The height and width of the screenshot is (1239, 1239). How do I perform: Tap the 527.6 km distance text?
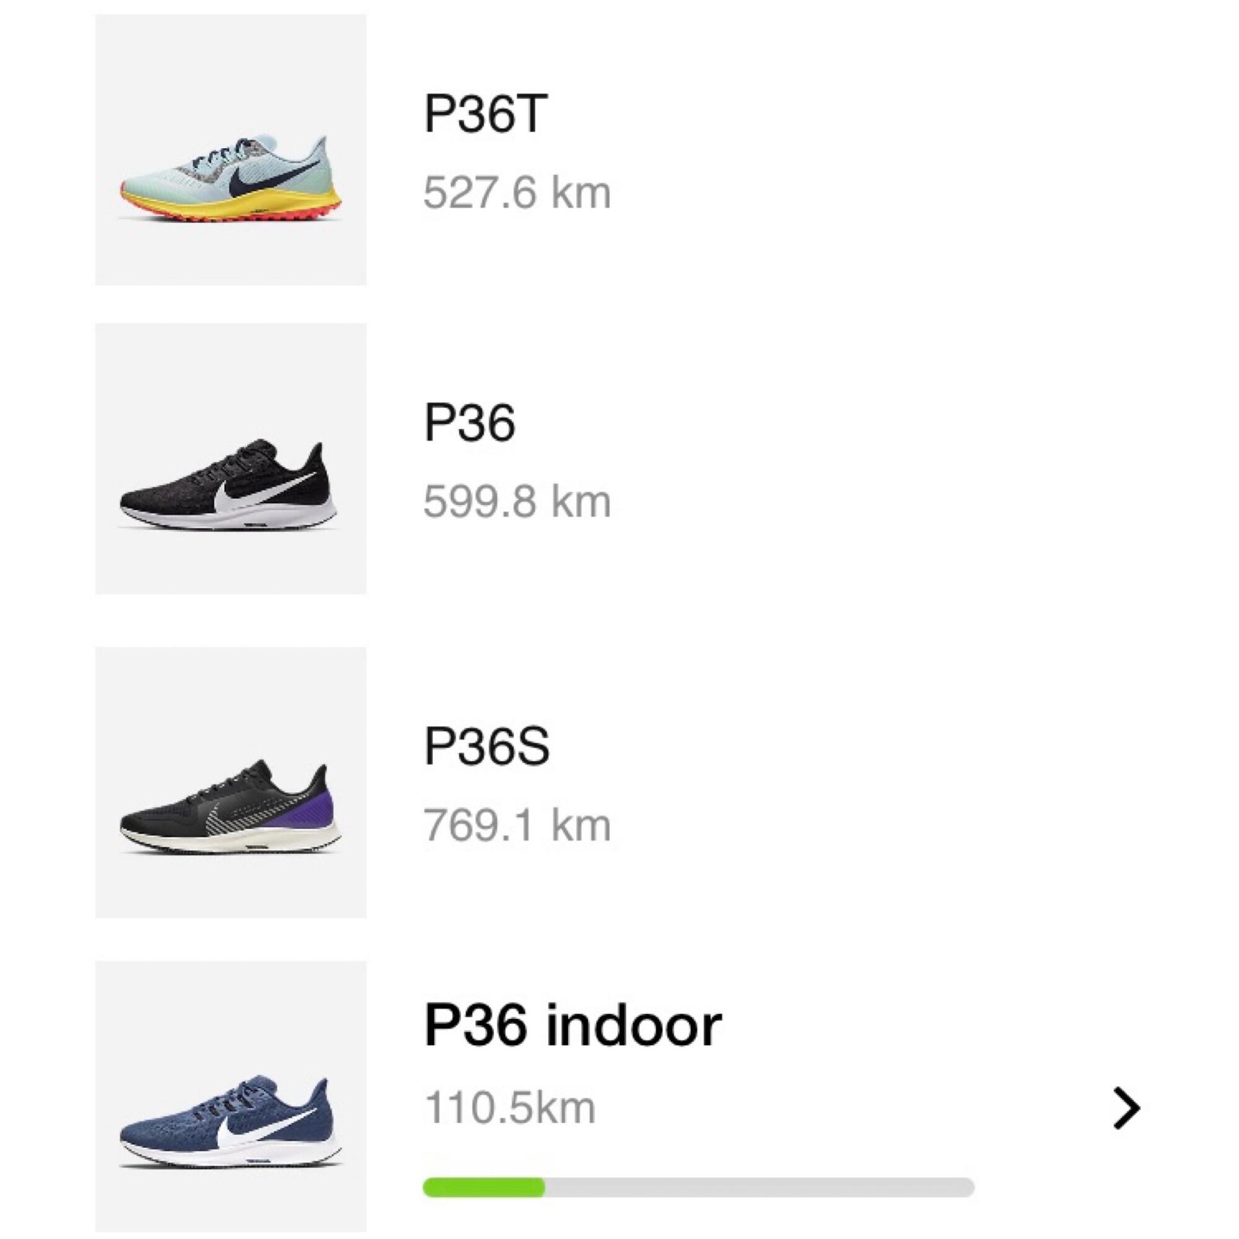click(x=517, y=193)
